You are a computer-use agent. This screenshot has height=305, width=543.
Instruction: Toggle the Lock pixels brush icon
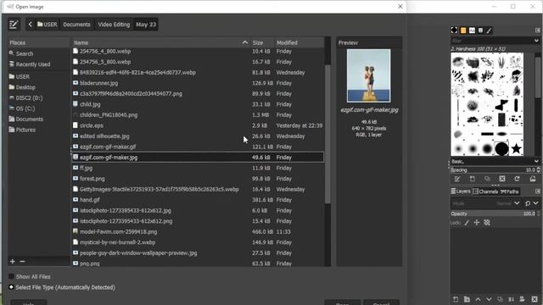pos(467,223)
